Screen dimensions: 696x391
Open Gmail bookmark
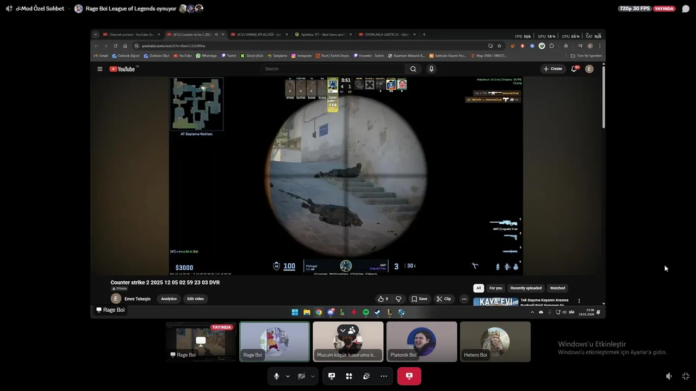(101, 55)
